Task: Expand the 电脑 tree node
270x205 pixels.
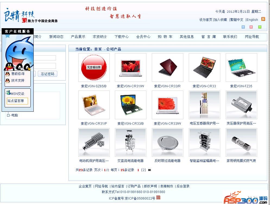Action: pos(8,115)
